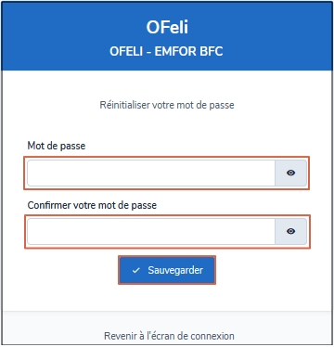334x347 pixels.
Task: Click the Mot de passe label
Action: 57,146
